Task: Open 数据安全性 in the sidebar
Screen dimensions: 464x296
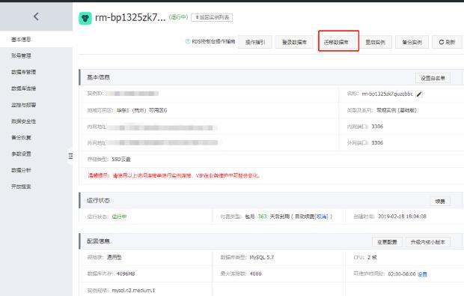Action: [23, 121]
